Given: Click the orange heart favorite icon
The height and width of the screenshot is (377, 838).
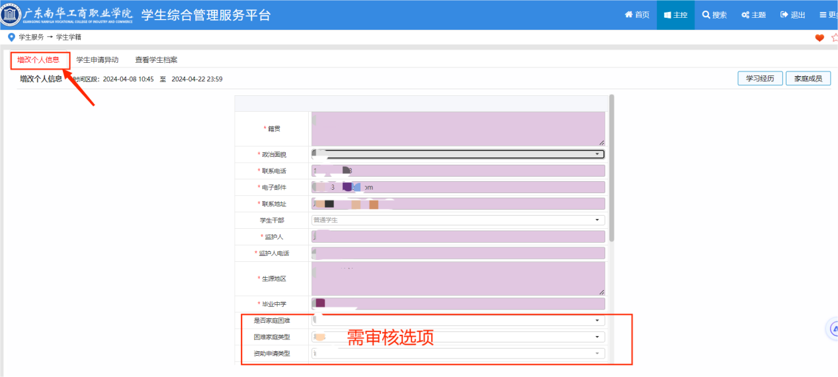Looking at the screenshot, I should click(x=819, y=38).
